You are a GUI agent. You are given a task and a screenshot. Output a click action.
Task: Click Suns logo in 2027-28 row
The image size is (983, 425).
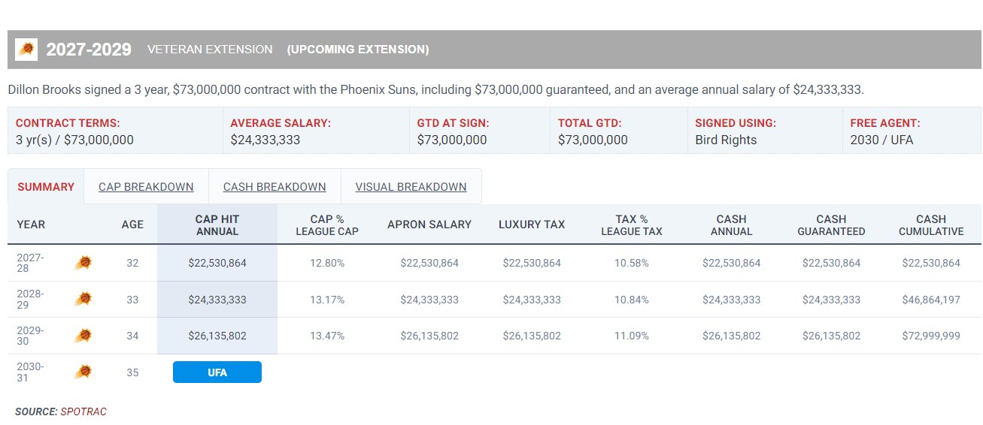coord(83,263)
